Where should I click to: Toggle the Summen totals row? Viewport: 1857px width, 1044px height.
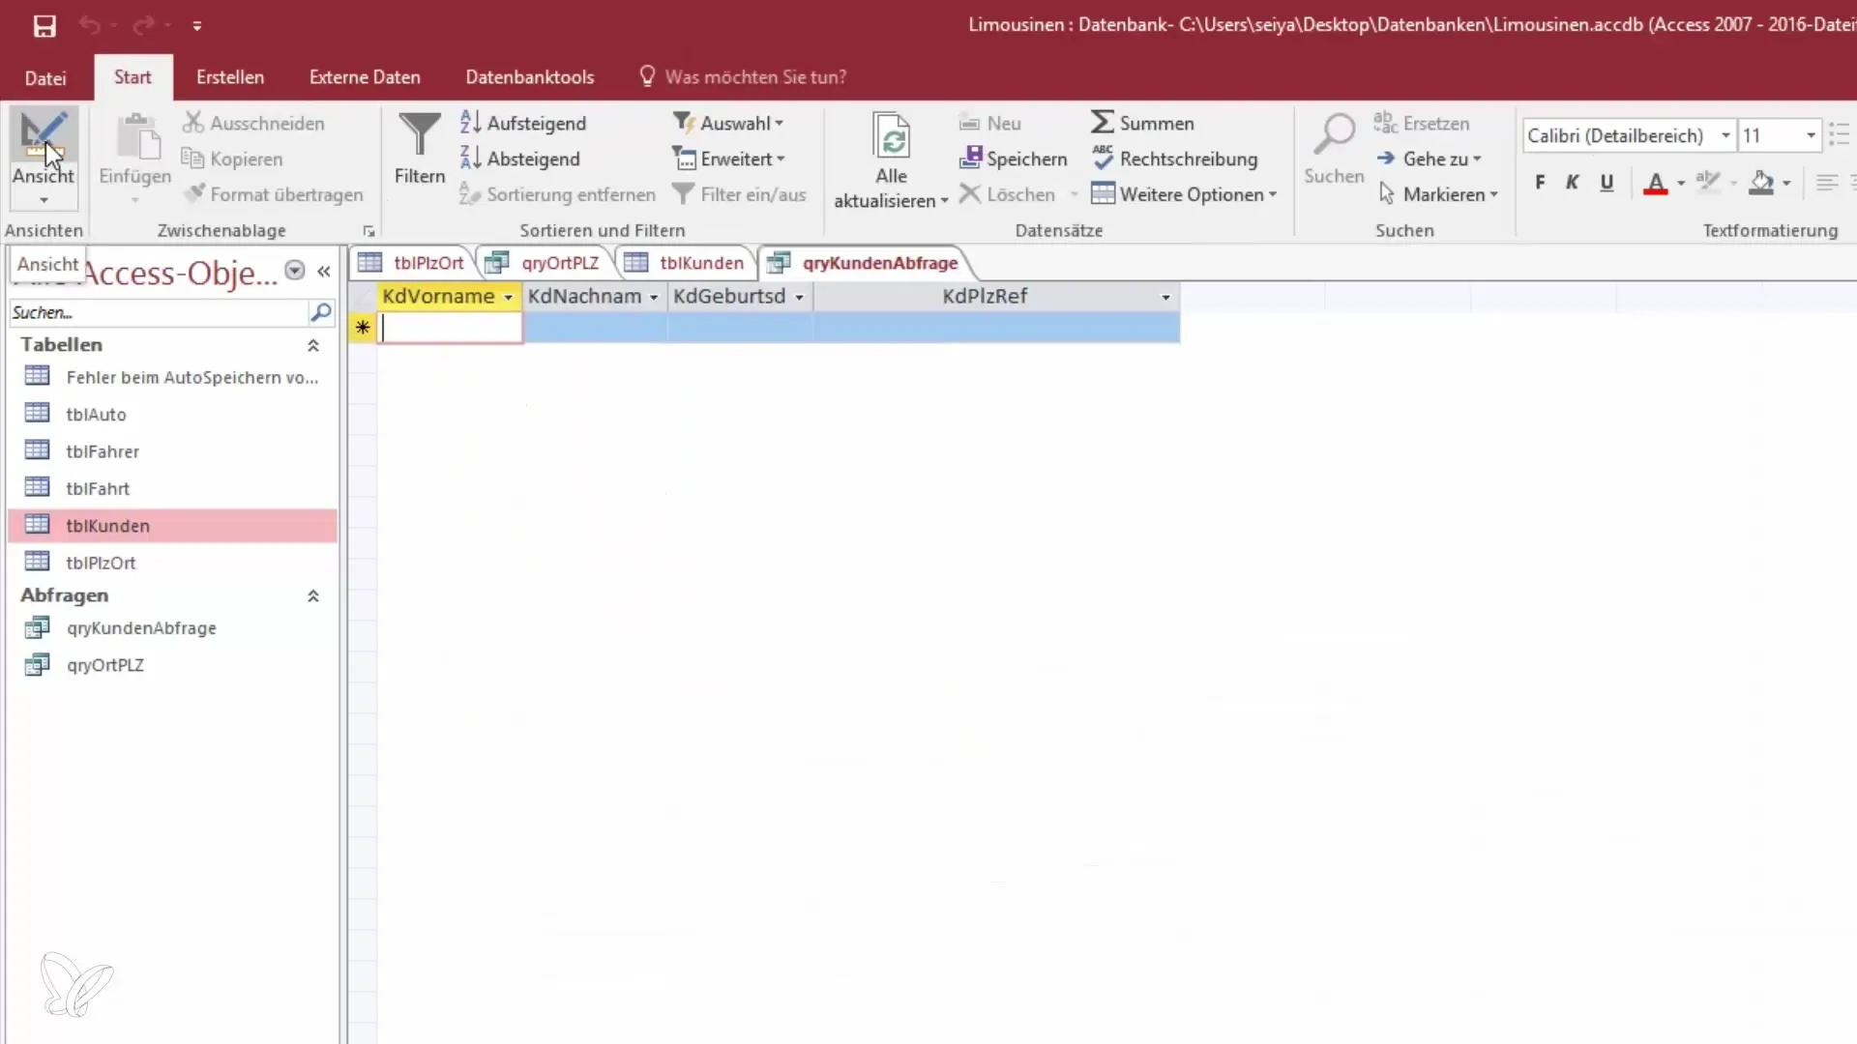(1142, 123)
